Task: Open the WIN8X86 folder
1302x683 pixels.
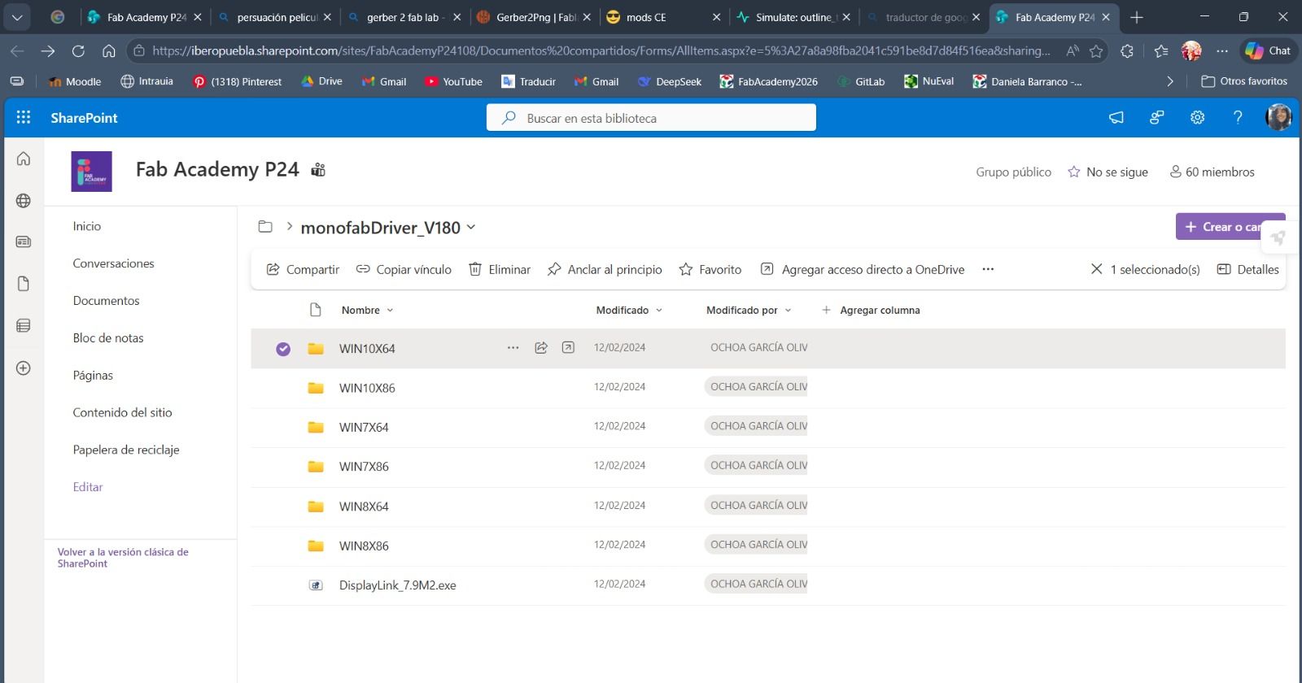Action: 364,546
